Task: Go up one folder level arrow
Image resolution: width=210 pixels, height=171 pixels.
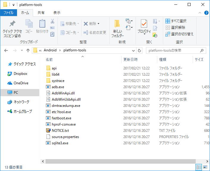Action: pyautogui.click(x=28, y=50)
